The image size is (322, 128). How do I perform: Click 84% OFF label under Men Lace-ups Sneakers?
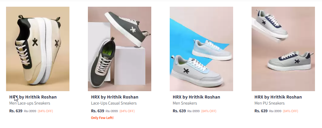click(x=45, y=111)
